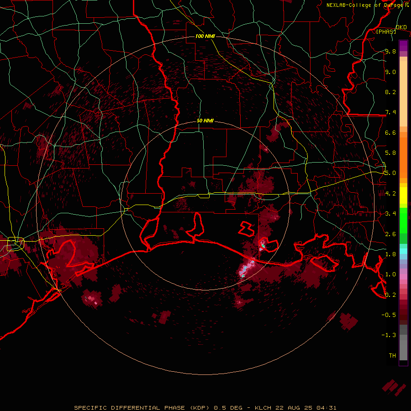
Task: Click the 5.8 scale value
Action: point(390,153)
